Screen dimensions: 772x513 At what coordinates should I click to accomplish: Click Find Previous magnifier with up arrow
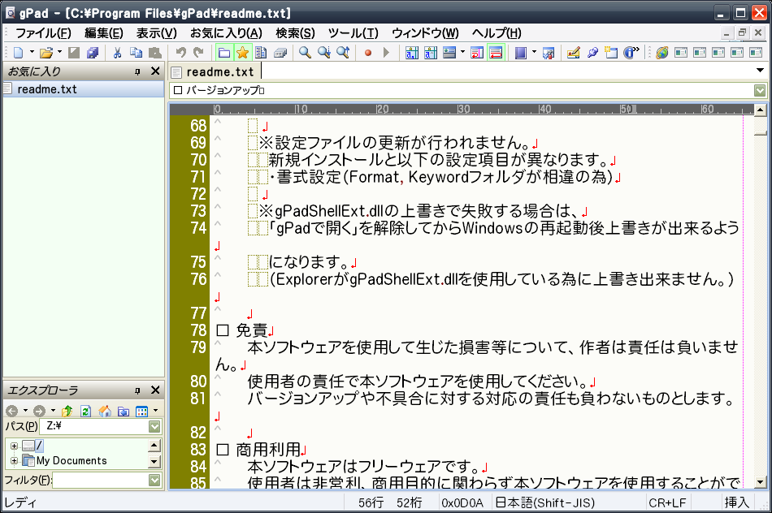point(343,52)
